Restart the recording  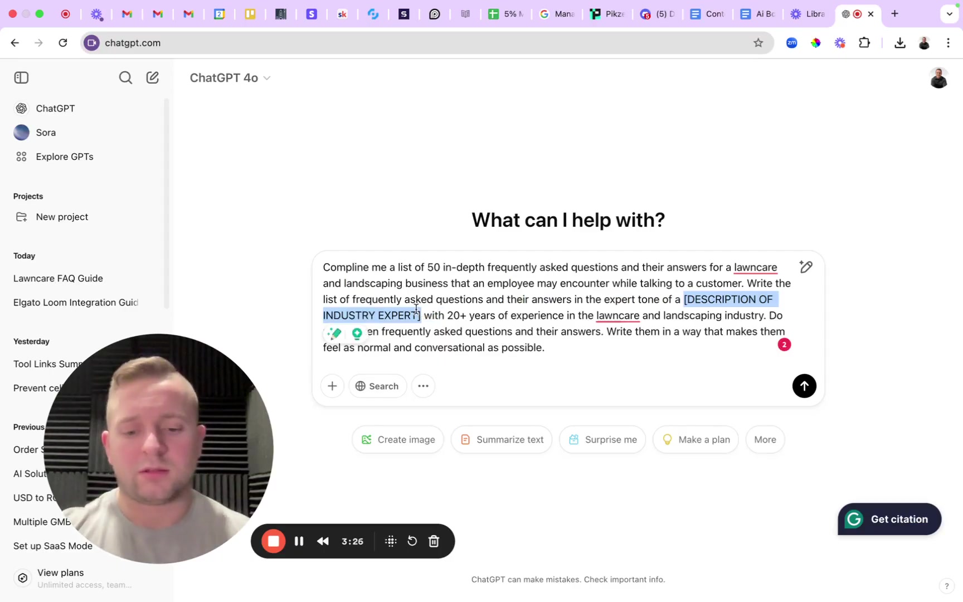point(412,541)
